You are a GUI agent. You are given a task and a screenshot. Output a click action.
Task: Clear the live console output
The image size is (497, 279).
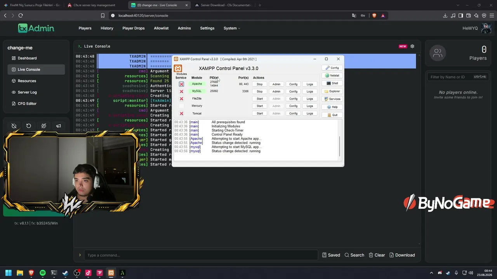pyautogui.click(x=377, y=255)
